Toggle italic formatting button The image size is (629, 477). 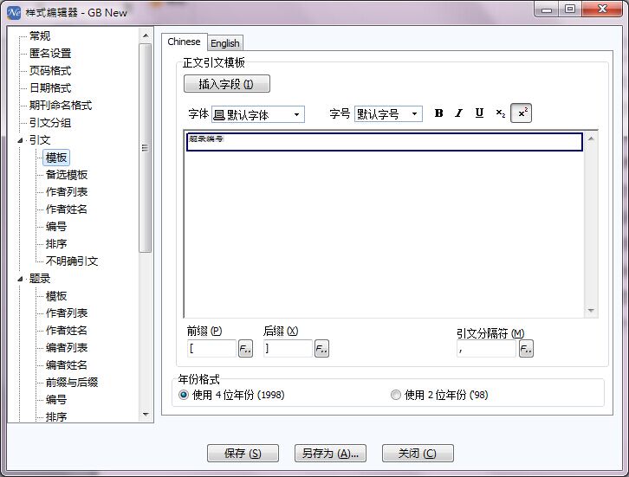[x=459, y=113]
